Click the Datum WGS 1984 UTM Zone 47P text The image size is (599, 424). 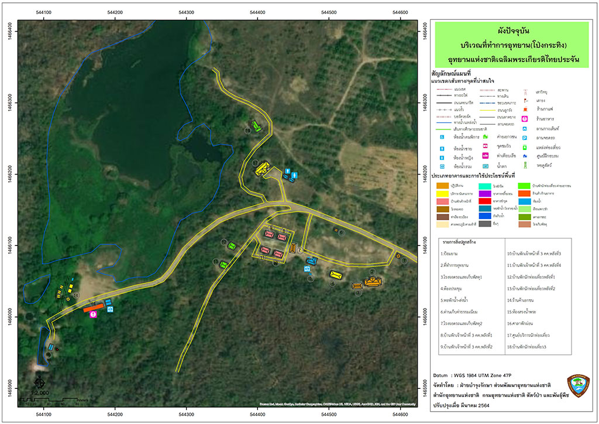click(472, 375)
